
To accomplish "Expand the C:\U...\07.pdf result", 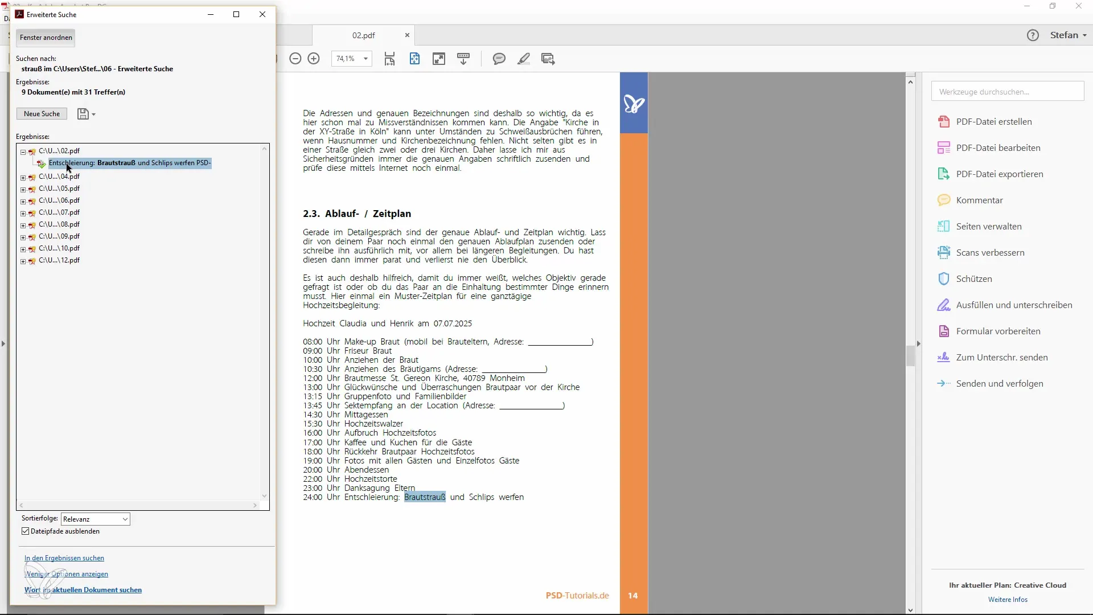I will pos(23,214).
